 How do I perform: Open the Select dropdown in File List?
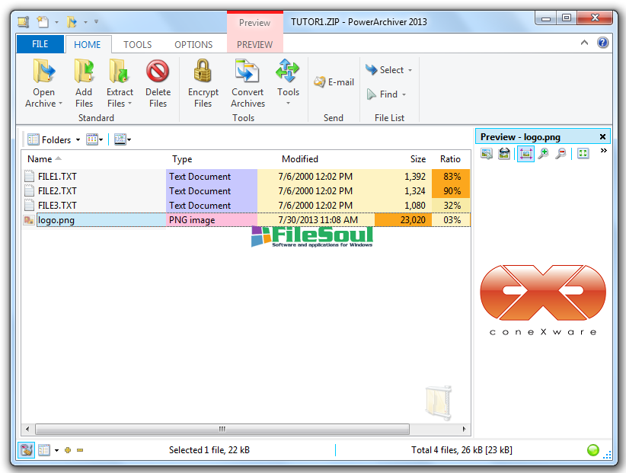(389, 70)
